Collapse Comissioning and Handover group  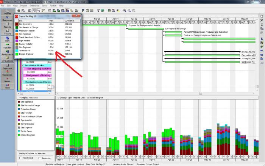coord(23,82)
